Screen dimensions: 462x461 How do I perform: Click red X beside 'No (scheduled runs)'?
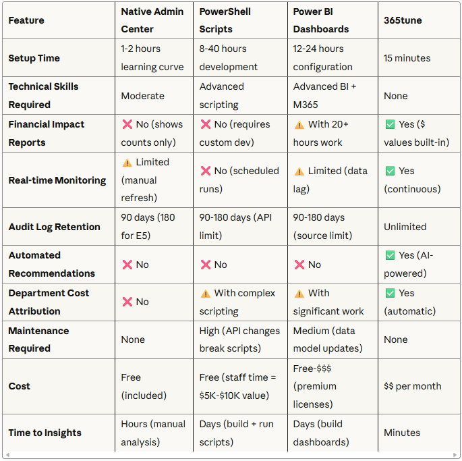[205, 171]
